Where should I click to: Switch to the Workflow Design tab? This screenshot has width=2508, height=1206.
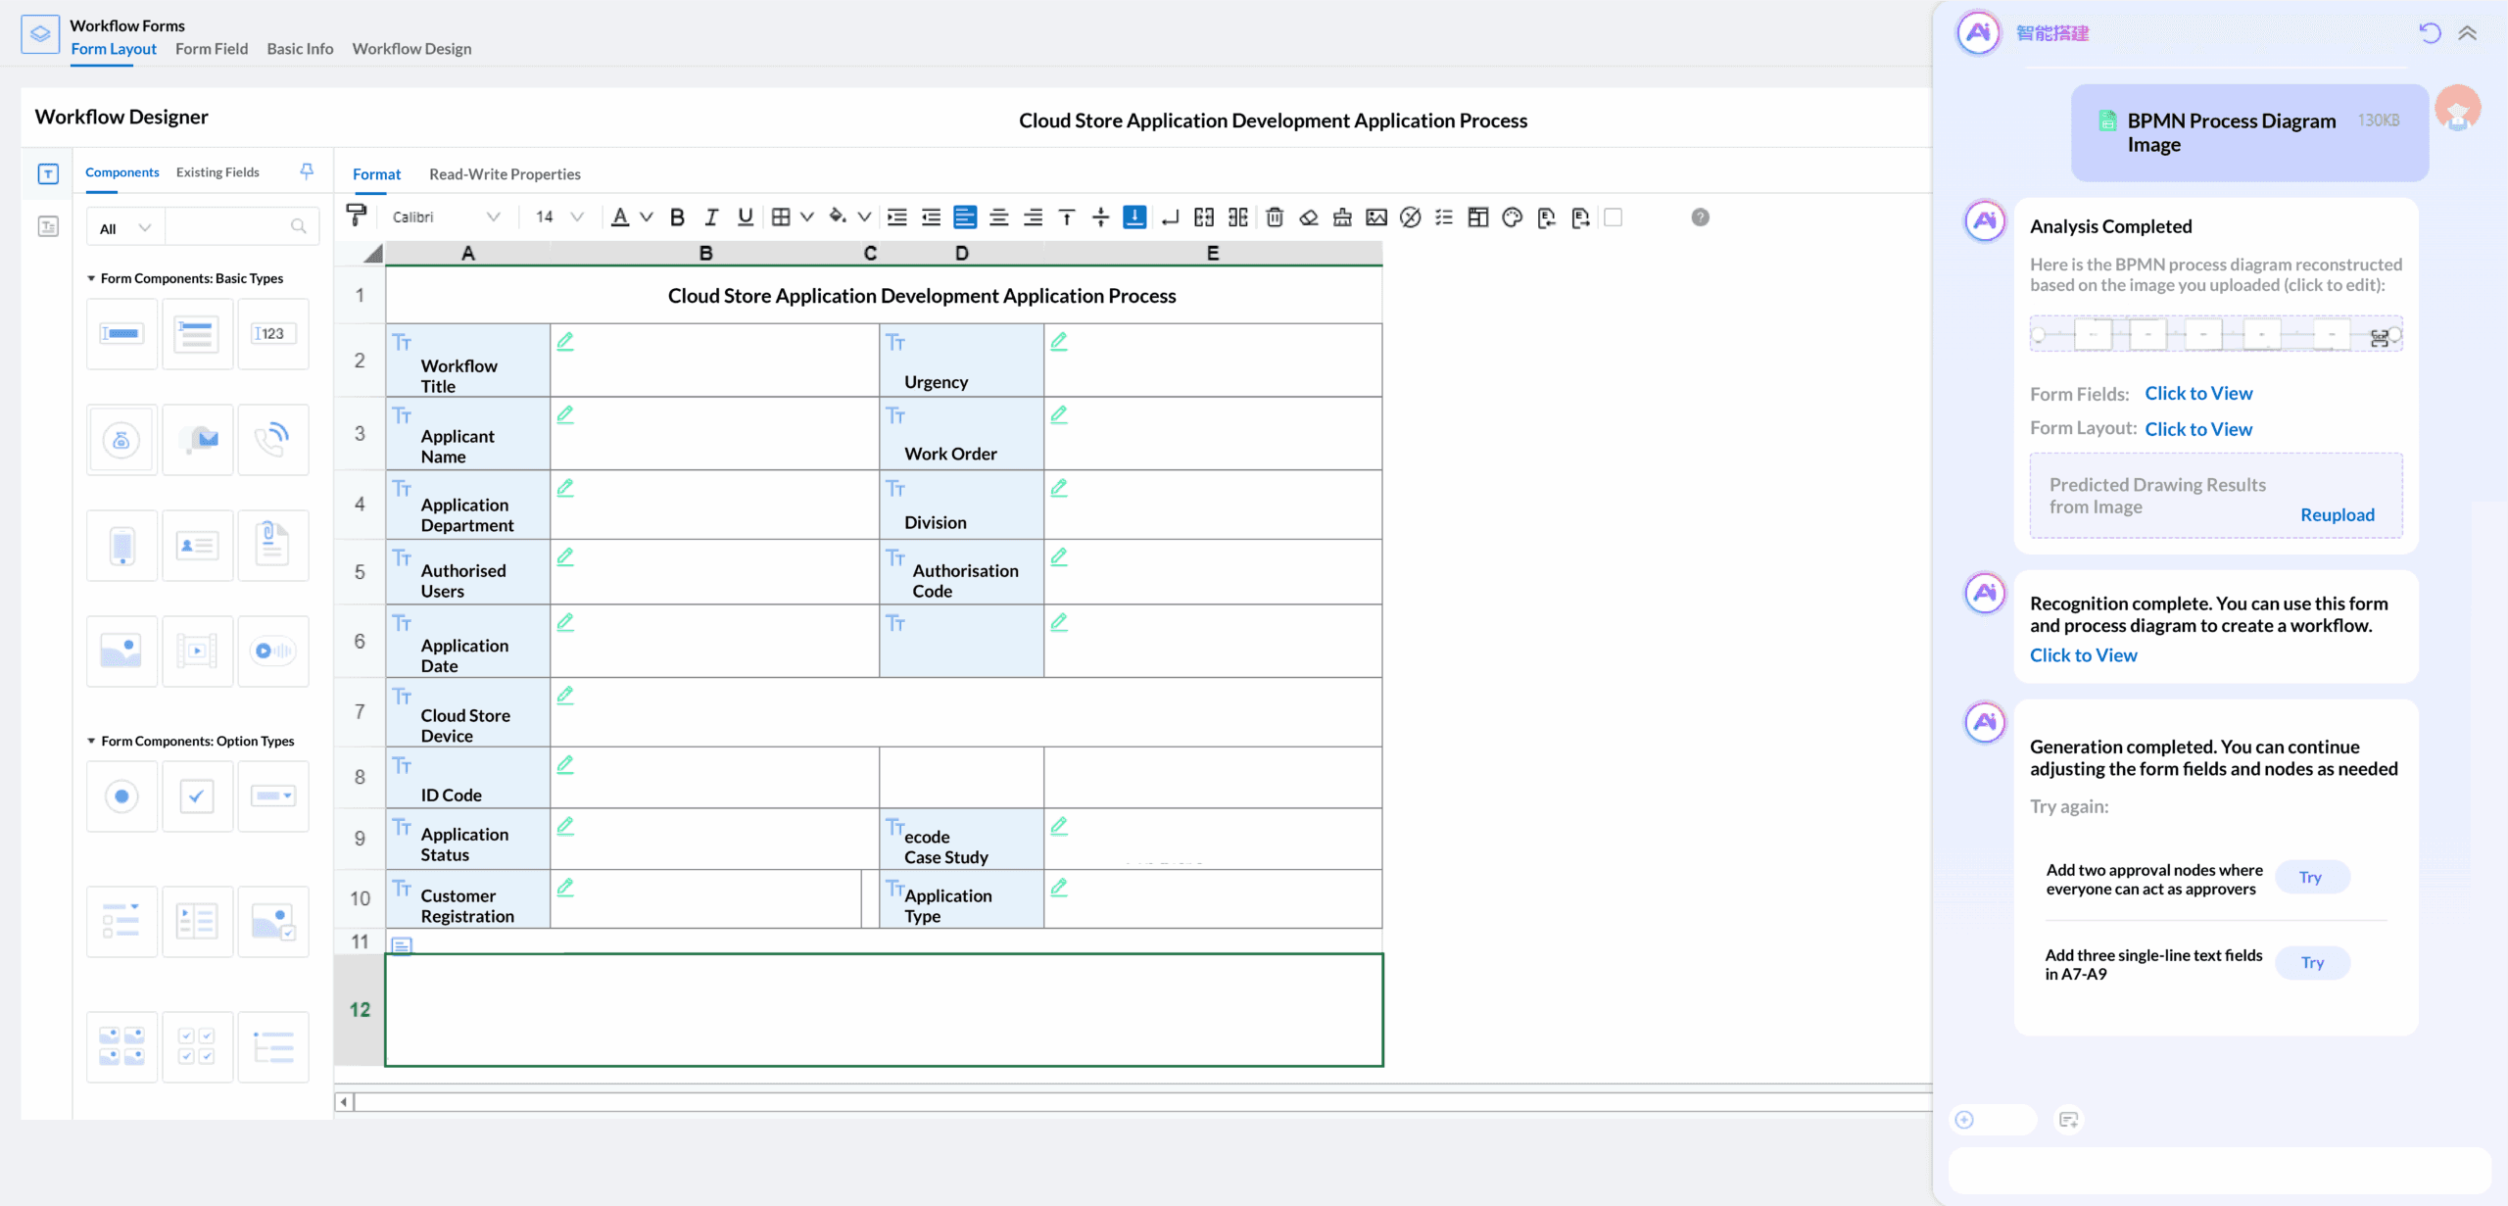(411, 49)
